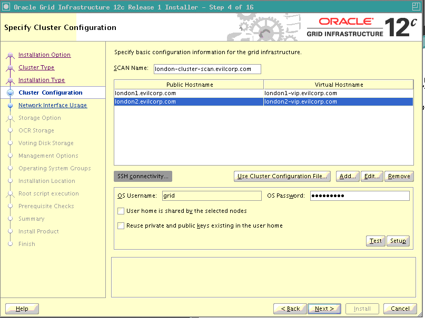The height and width of the screenshot is (318, 425).
Task: Focus the OS Password field
Action: 360,196
